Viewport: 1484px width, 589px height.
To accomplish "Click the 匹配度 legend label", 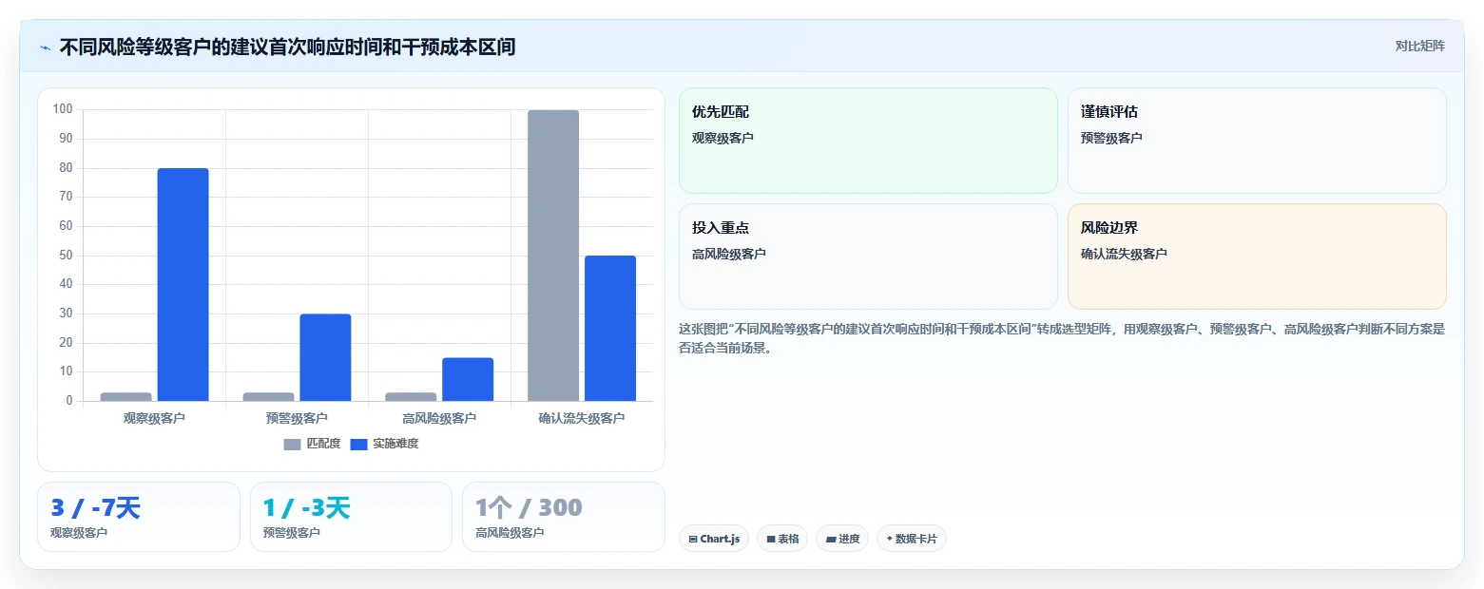I will (x=323, y=444).
